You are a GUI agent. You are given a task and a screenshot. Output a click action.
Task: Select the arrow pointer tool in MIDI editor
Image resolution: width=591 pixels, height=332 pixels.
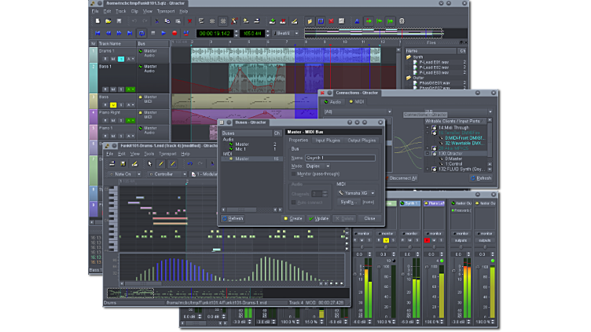[149, 163]
